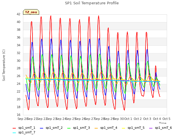Image resolution: width=184 pixels, height=138 pixels.
Task: Click the red sp1_smT_1 legend swatch
Action: tap(14, 128)
